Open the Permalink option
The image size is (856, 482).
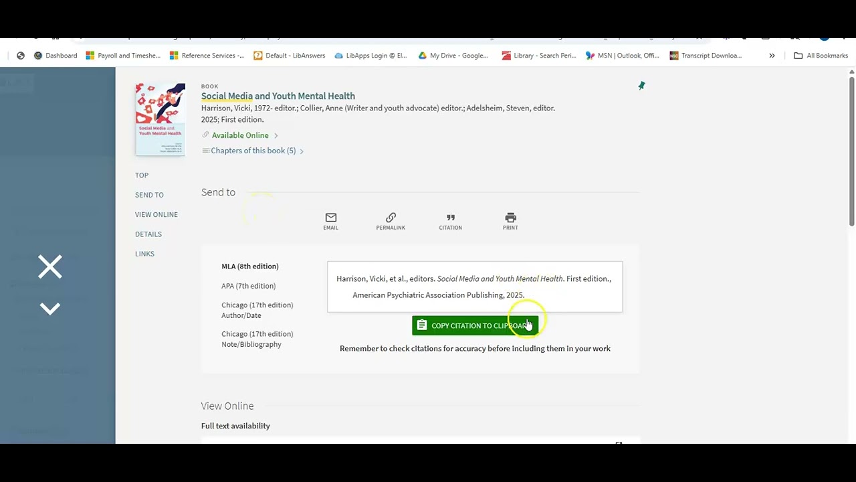point(391,221)
